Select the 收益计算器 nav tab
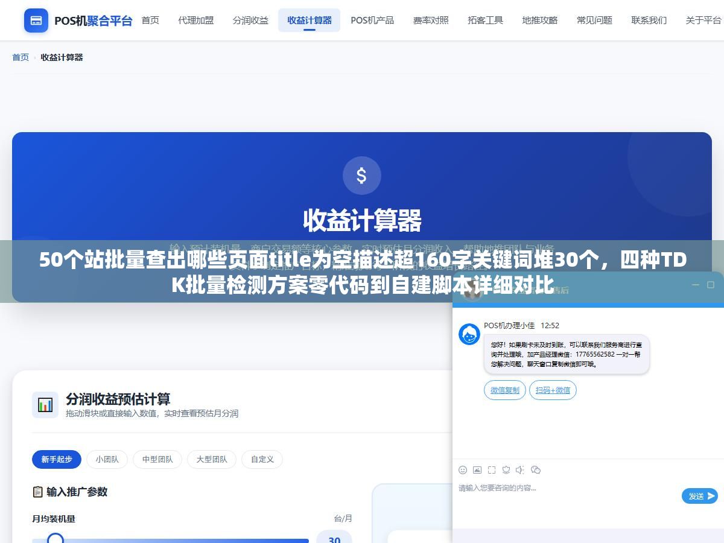 click(310, 20)
